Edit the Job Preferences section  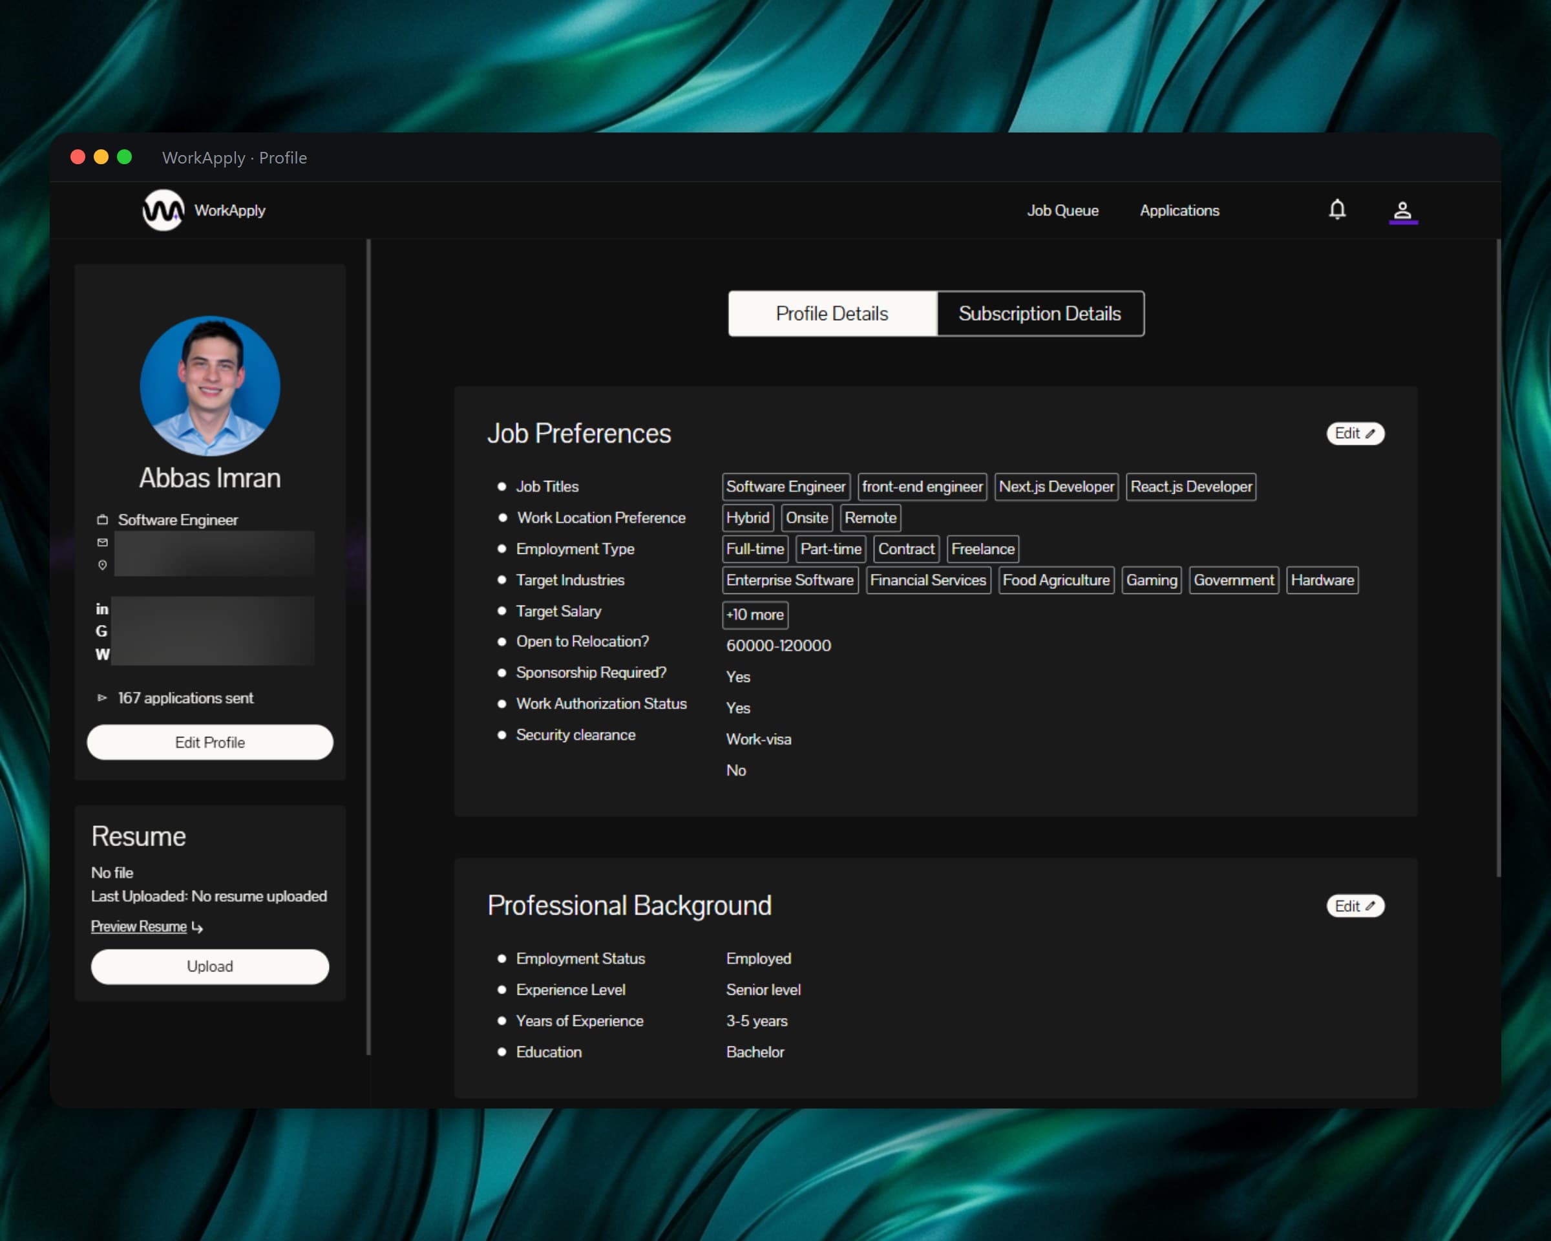coord(1355,434)
